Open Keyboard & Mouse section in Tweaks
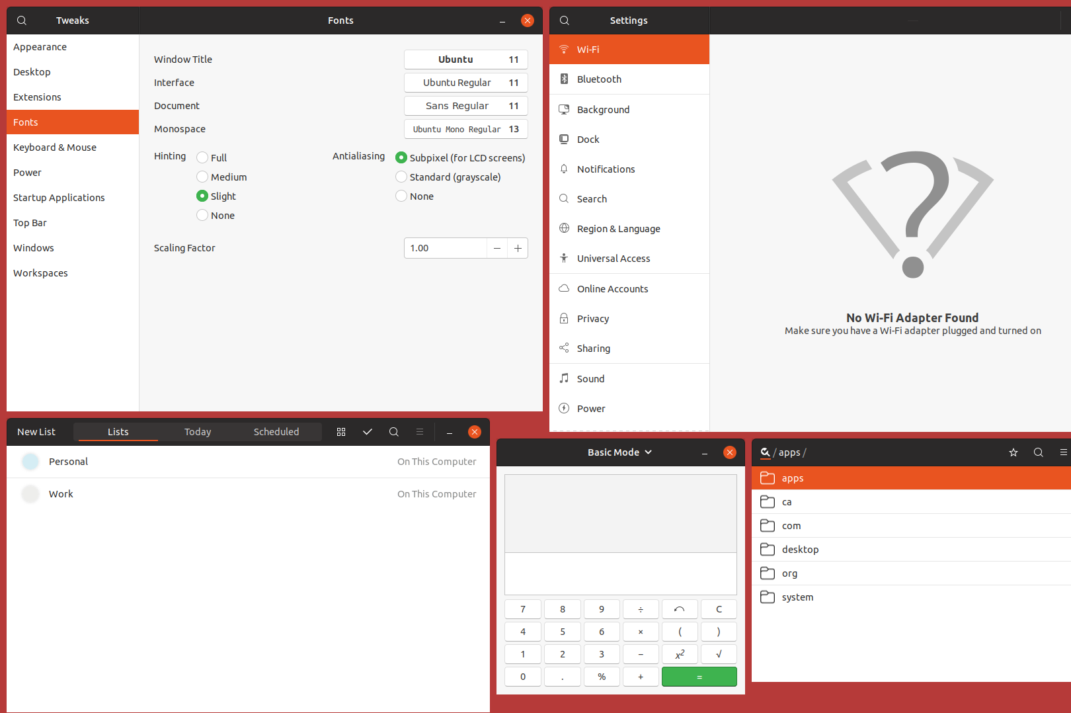This screenshot has height=713, width=1071. click(73, 147)
